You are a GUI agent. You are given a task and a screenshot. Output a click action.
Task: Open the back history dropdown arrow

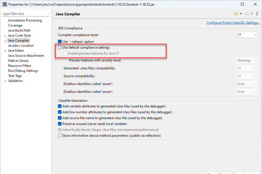pyautogui.click(x=241, y=14)
